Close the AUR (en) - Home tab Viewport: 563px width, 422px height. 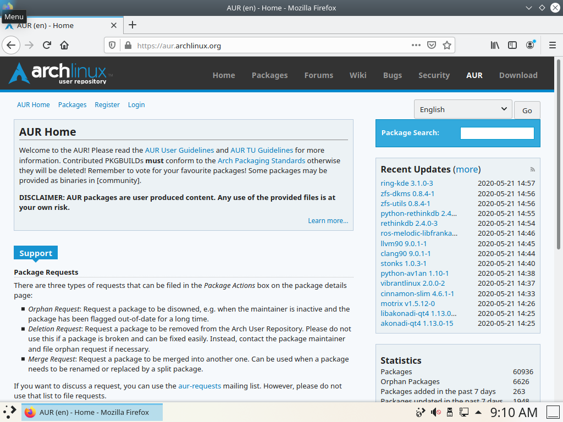[113, 25]
